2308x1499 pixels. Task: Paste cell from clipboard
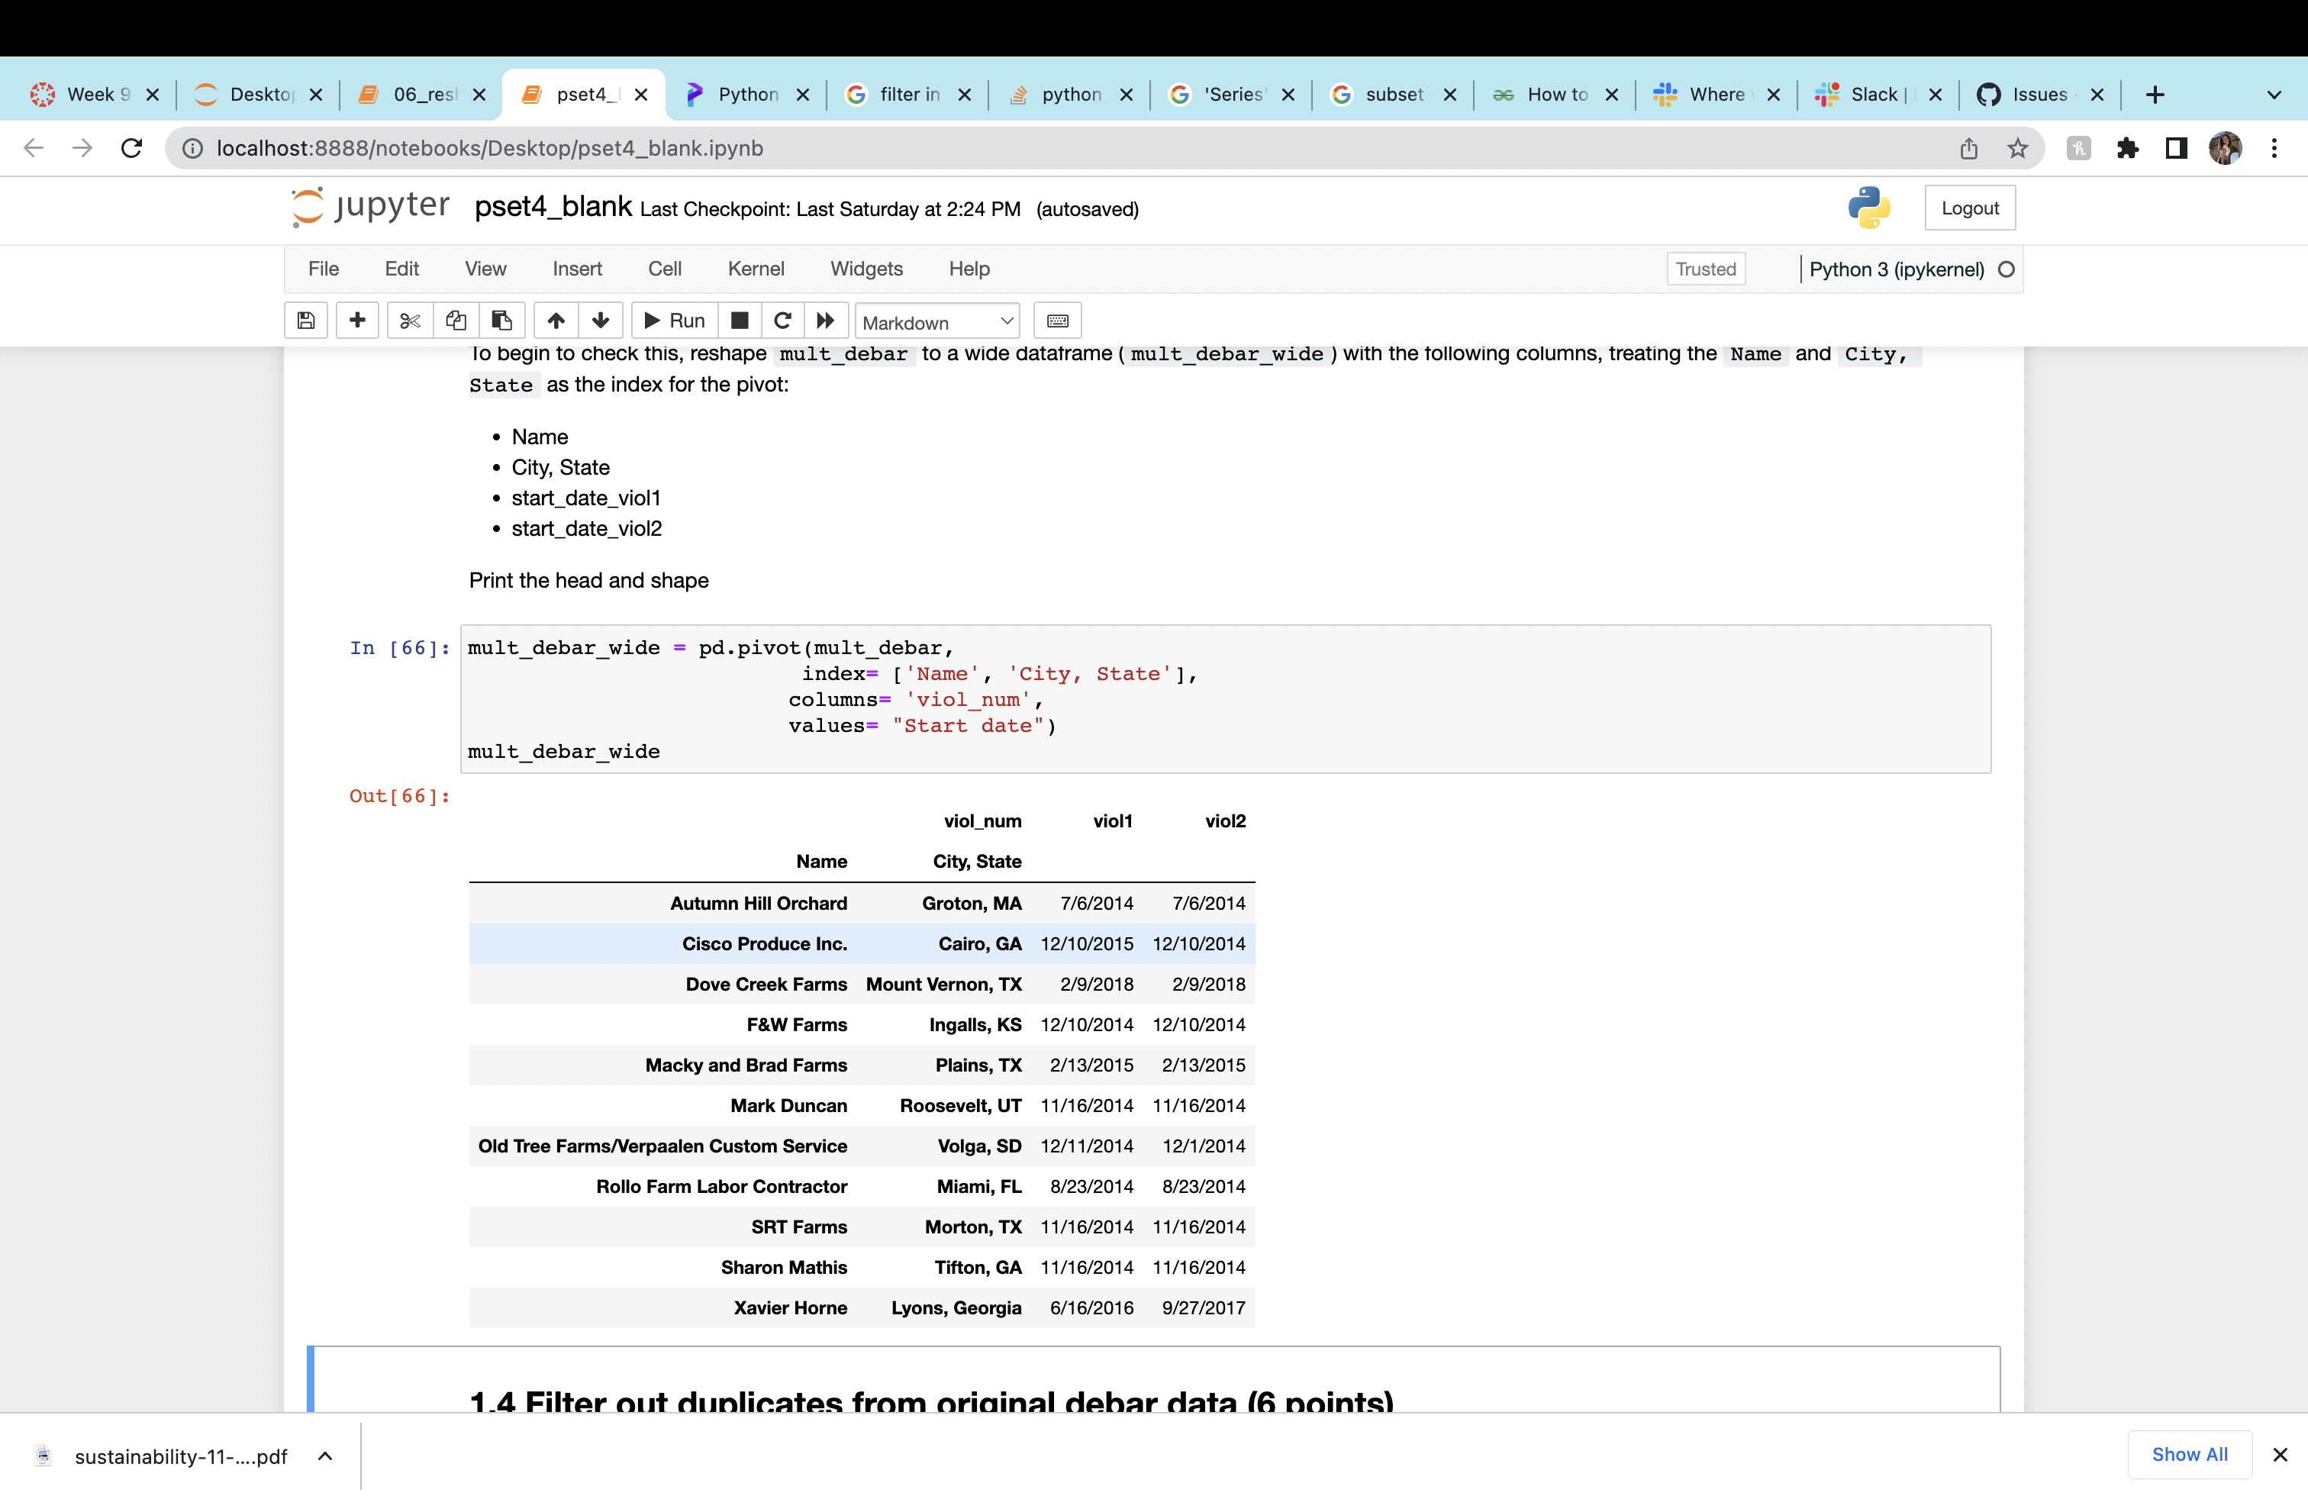501,320
